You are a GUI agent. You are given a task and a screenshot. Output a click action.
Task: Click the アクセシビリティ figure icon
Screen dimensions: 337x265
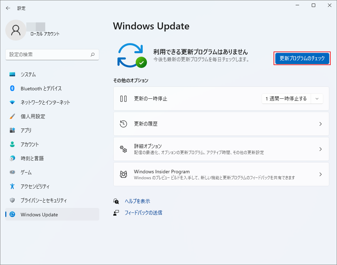click(x=12, y=186)
